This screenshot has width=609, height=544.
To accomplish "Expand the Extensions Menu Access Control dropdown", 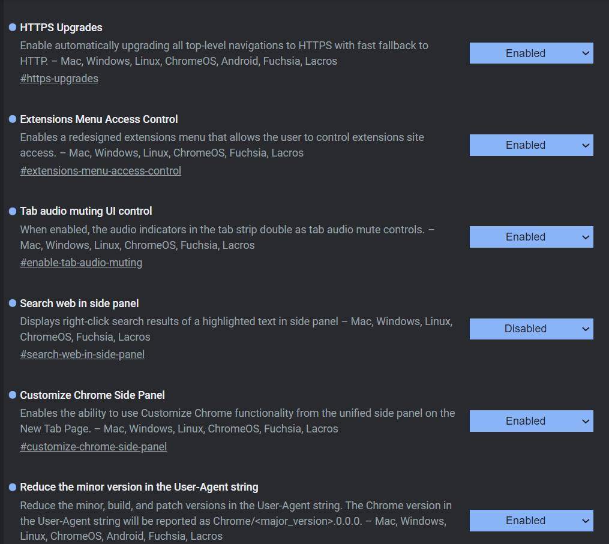I will (531, 145).
